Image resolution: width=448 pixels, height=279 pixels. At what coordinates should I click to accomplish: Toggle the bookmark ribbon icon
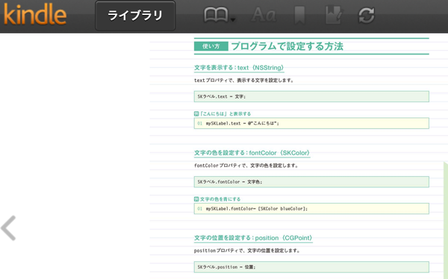coord(299,15)
